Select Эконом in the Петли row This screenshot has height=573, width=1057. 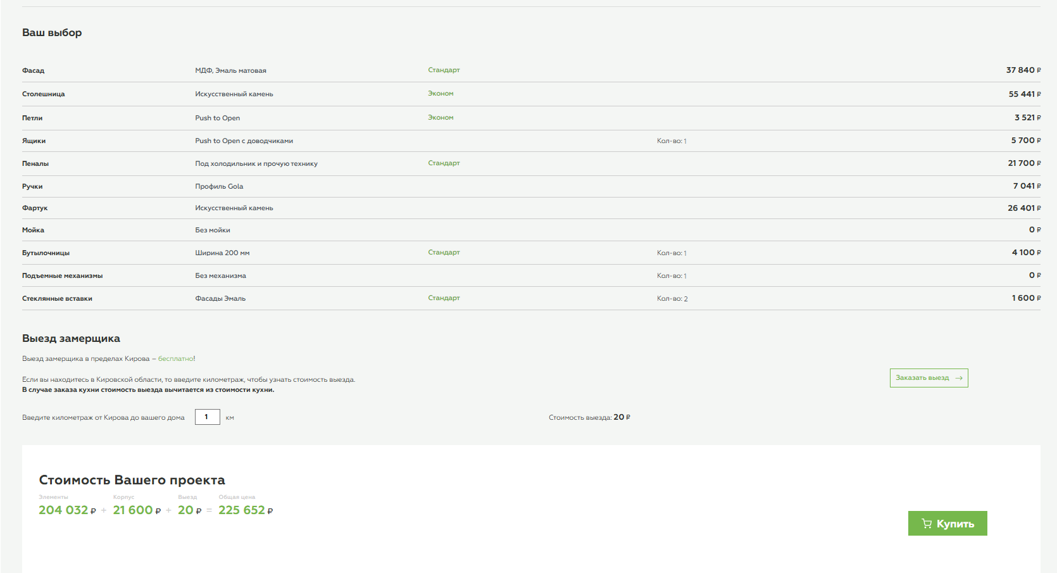(x=441, y=118)
